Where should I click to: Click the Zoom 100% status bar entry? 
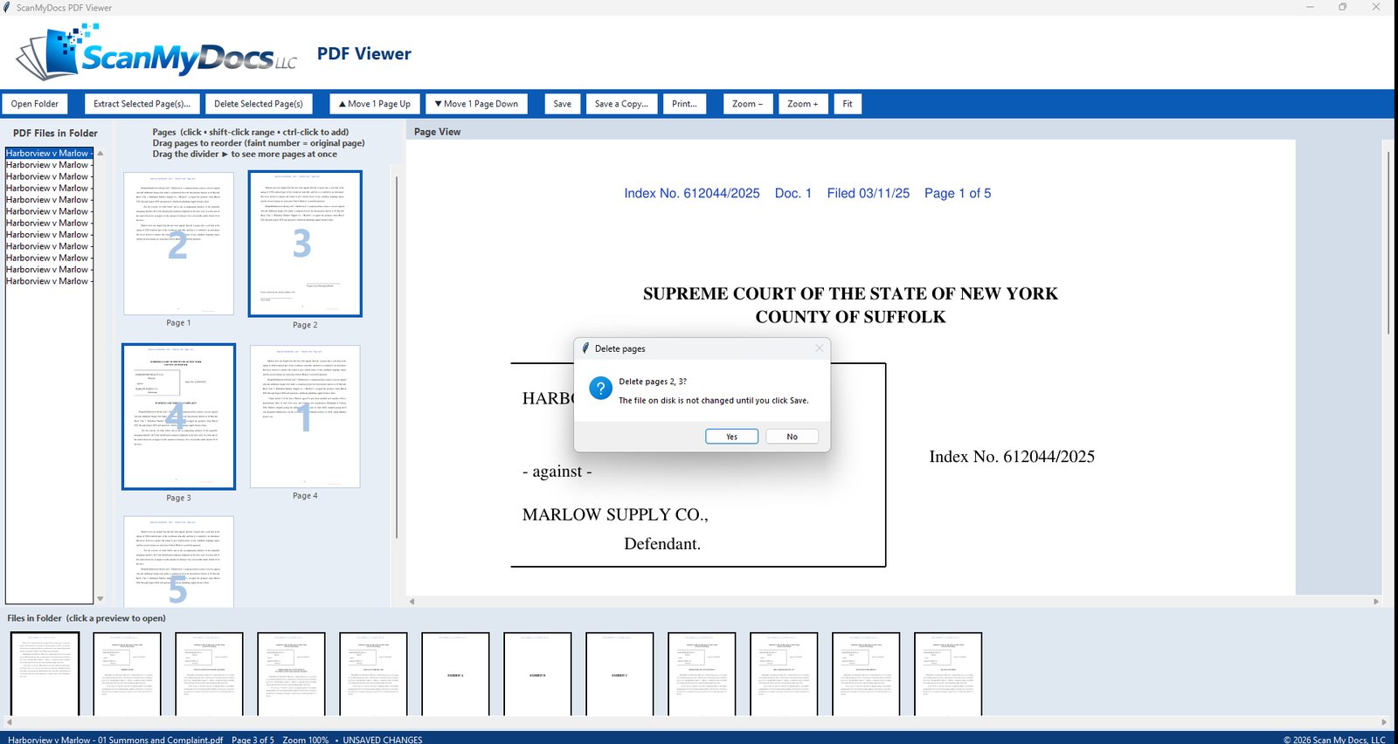[306, 740]
